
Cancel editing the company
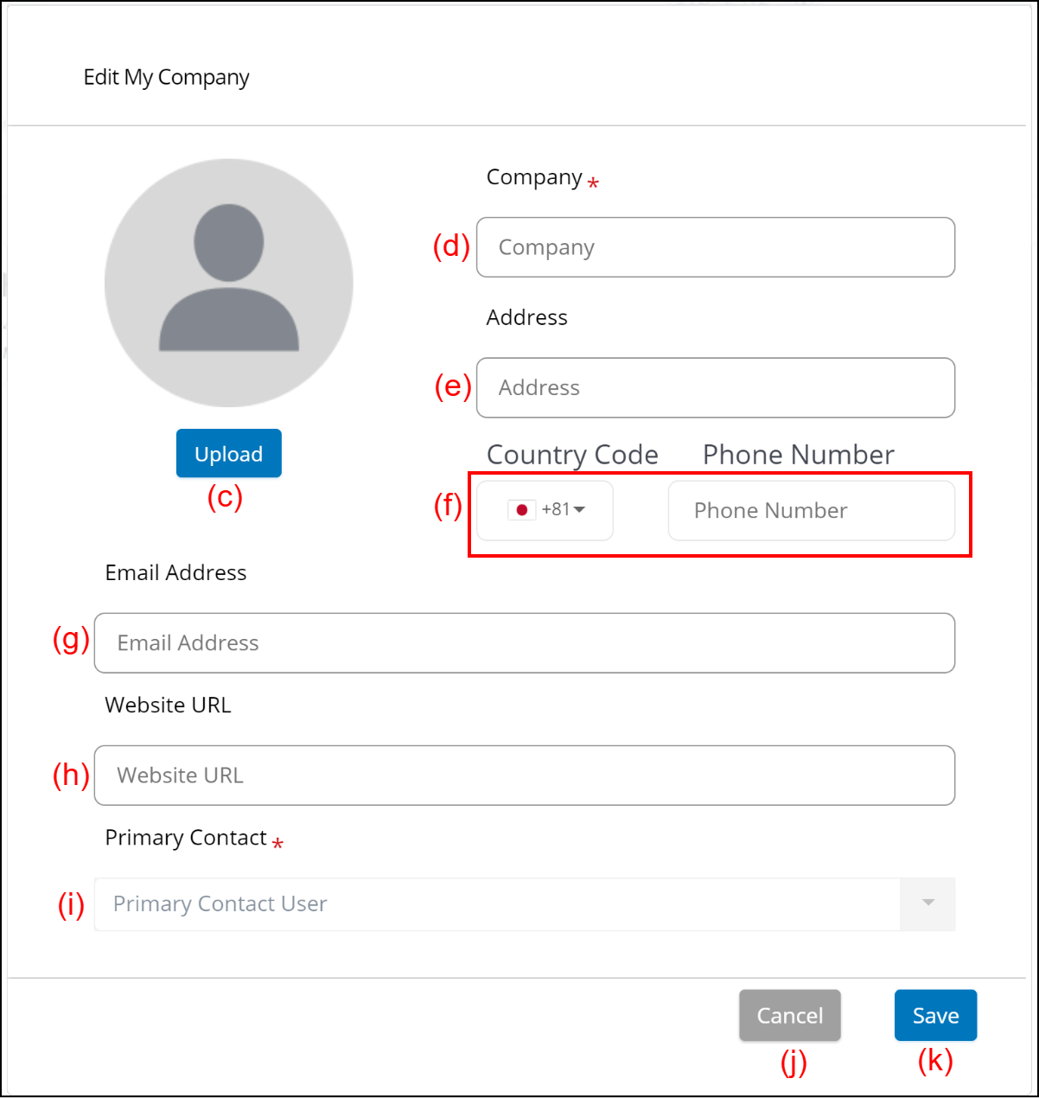coord(789,1016)
